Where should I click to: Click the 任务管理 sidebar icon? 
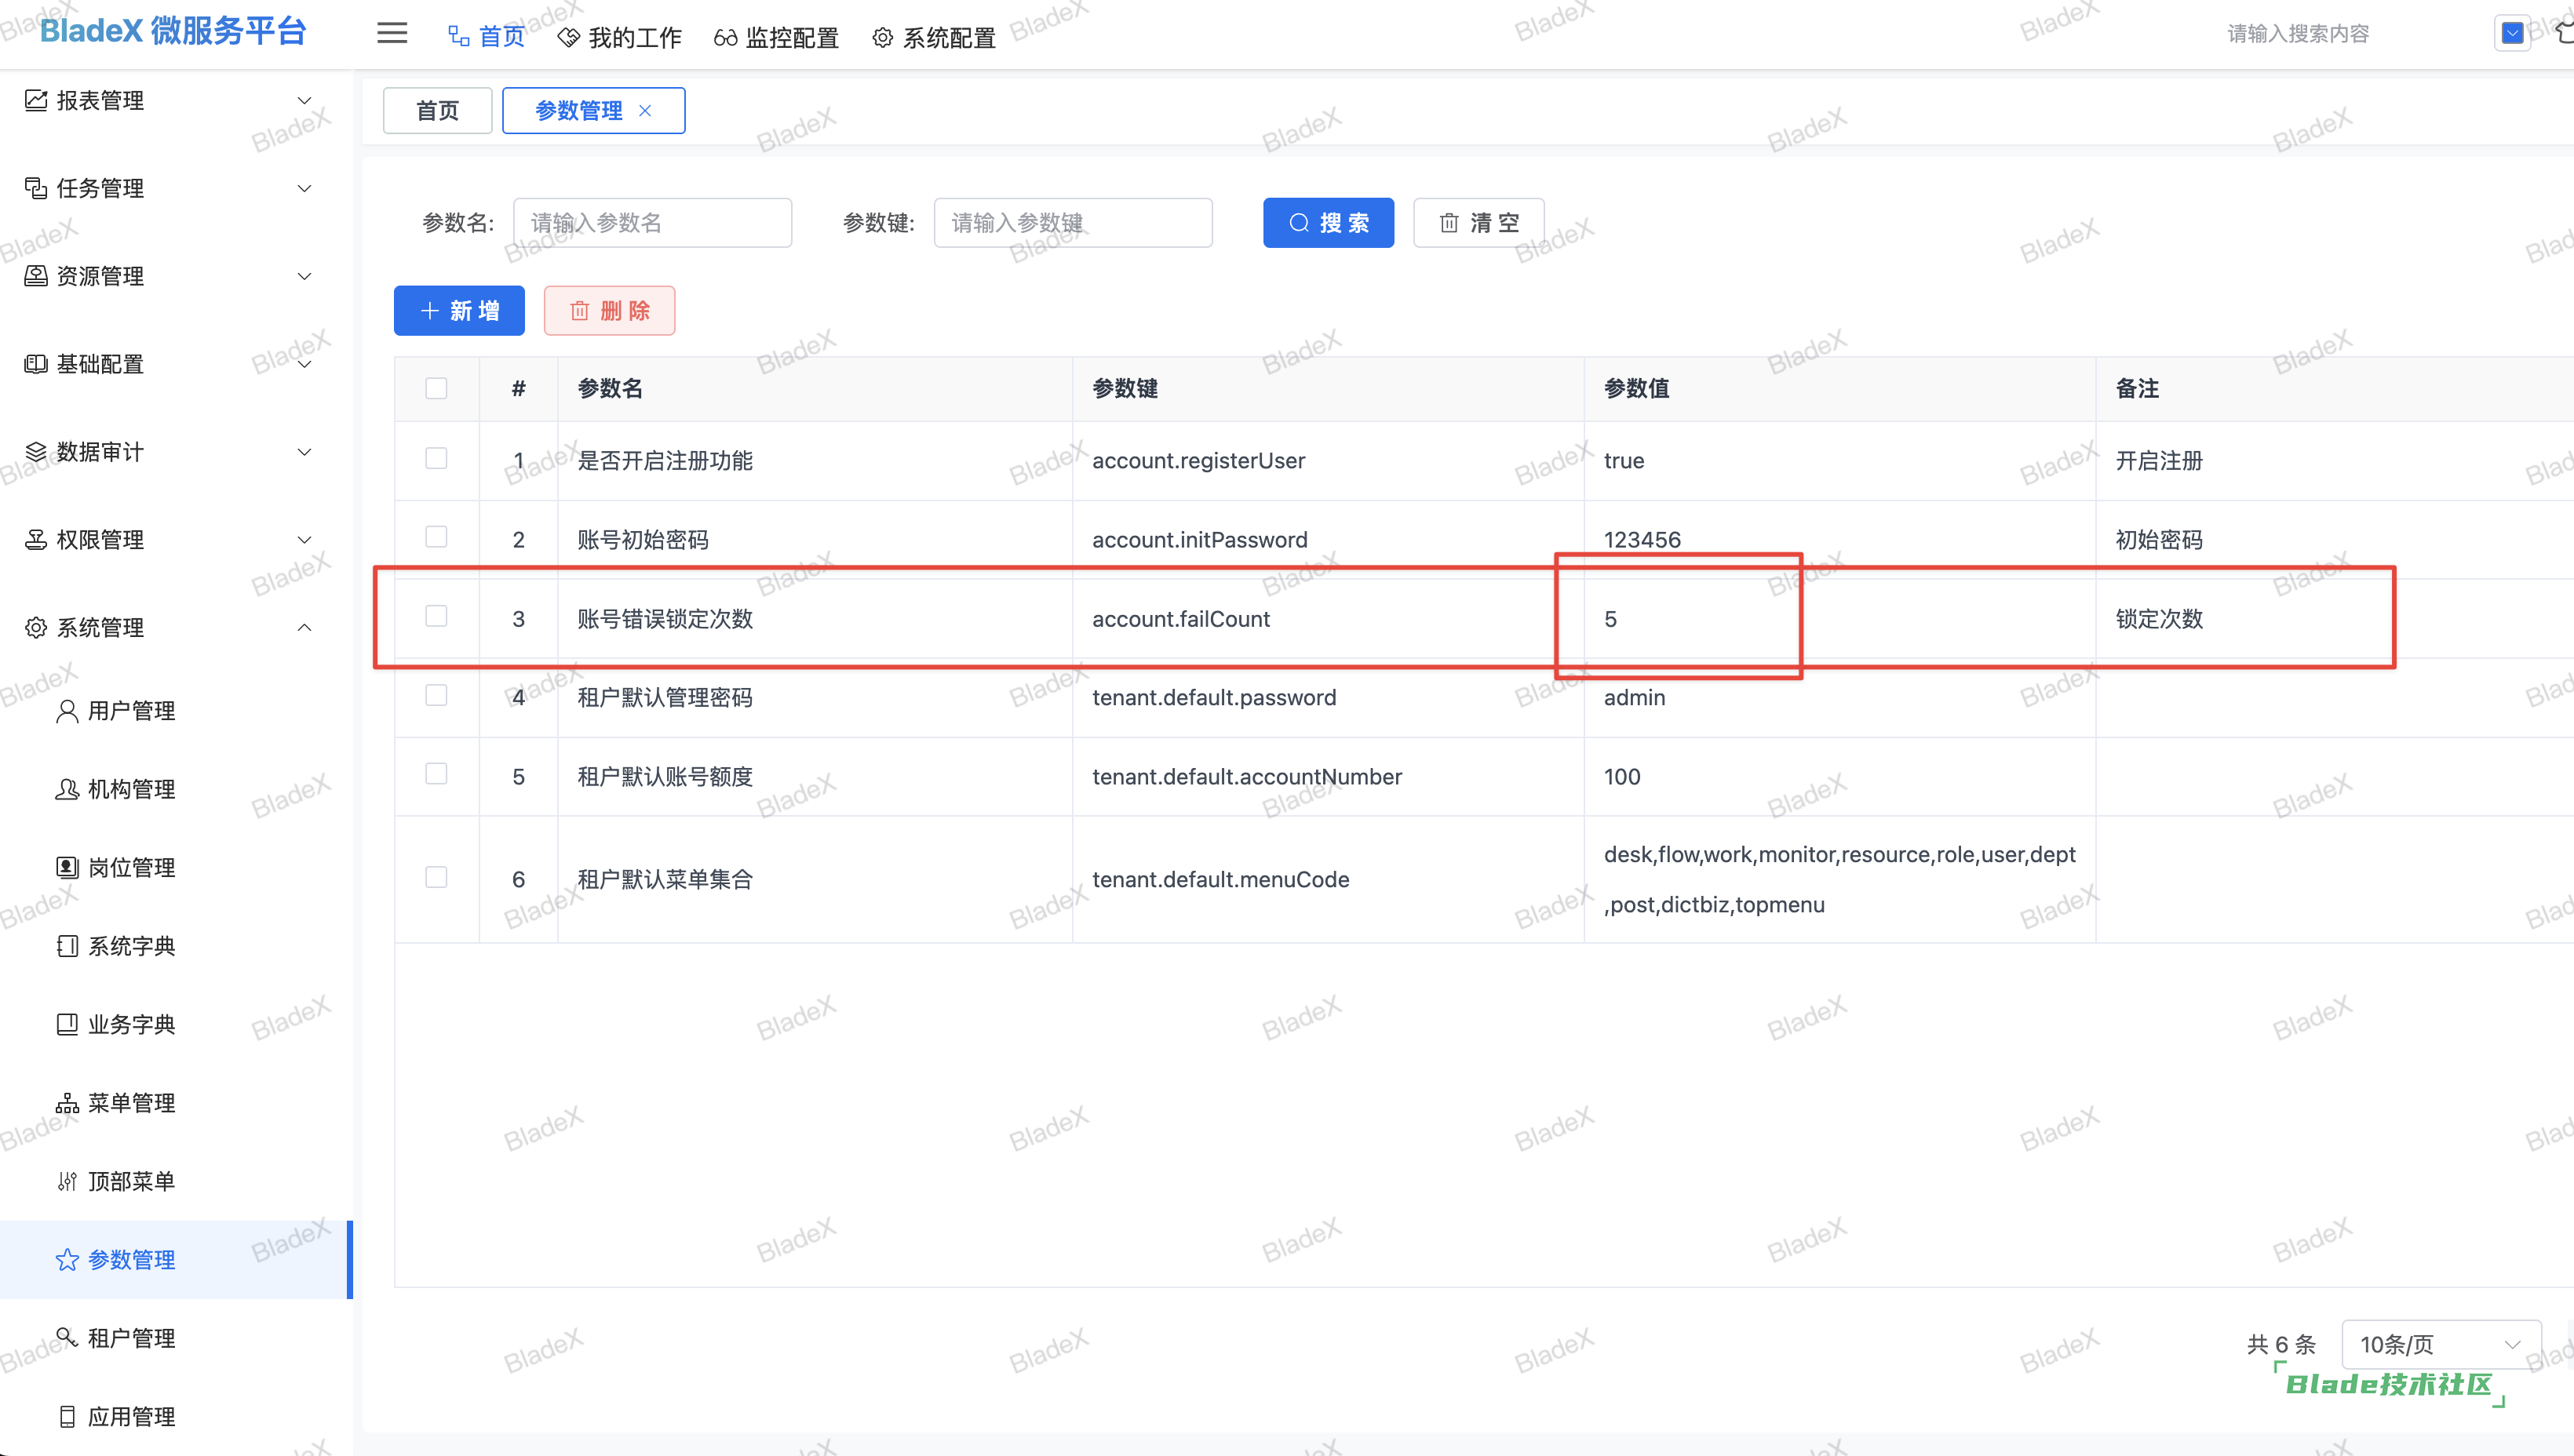(36, 188)
